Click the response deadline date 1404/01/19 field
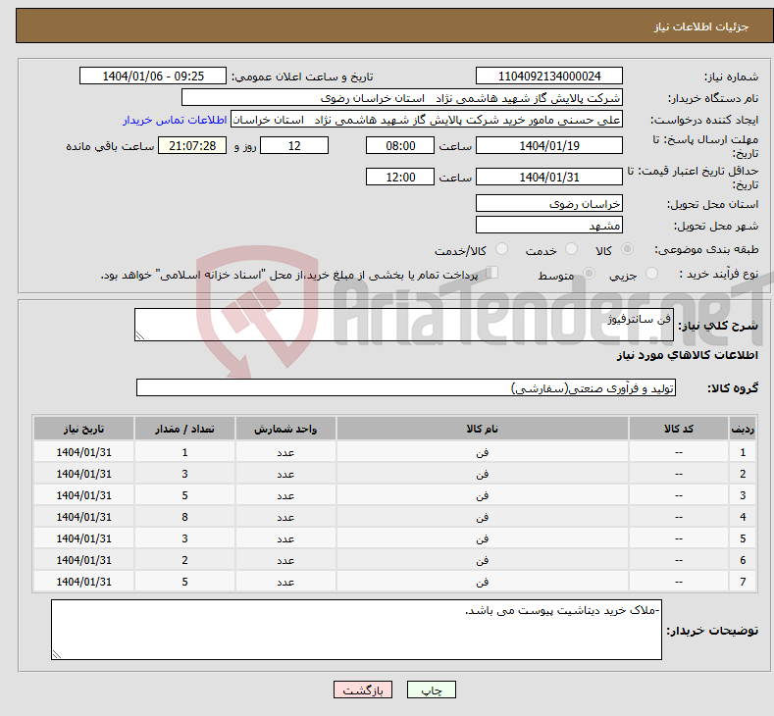The height and width of the screenshot is (716, 774). pos(548,145)
